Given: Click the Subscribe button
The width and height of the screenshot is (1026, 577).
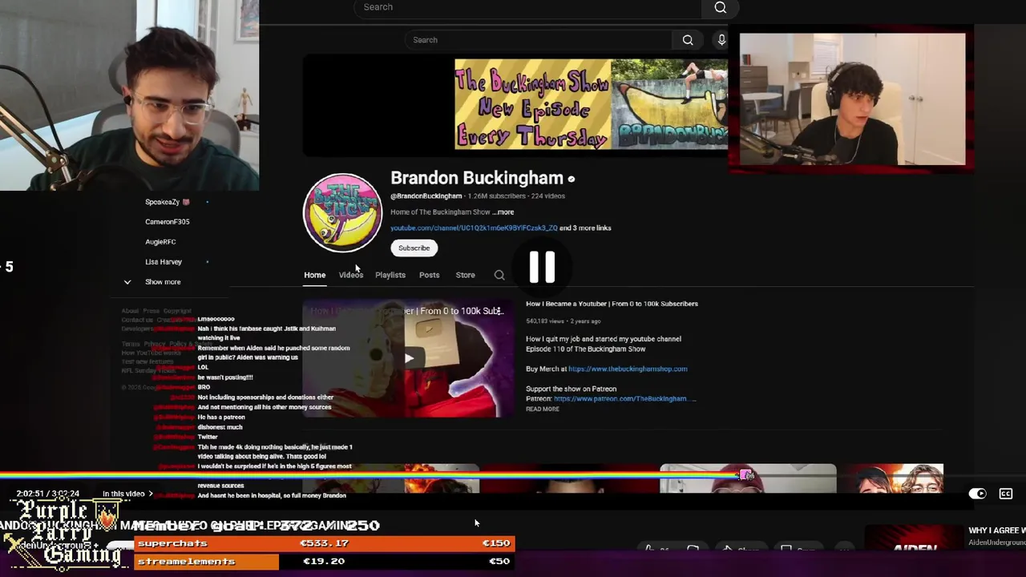Looking at the screenshot, I should click(x=414, y=248).
